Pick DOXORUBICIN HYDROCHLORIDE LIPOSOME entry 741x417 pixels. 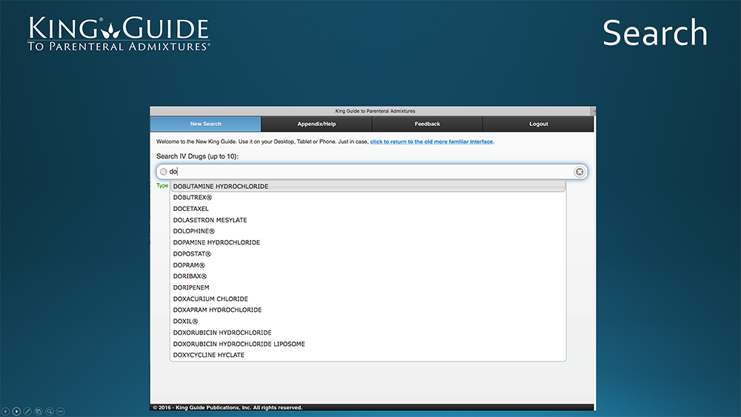tap(368, 344)
